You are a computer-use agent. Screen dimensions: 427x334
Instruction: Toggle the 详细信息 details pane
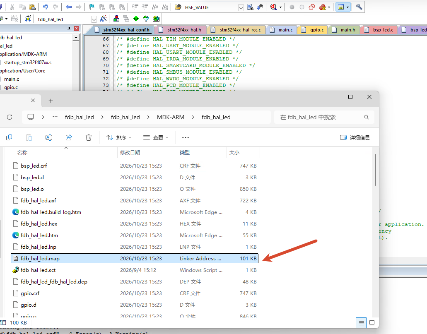coord(355,137)
